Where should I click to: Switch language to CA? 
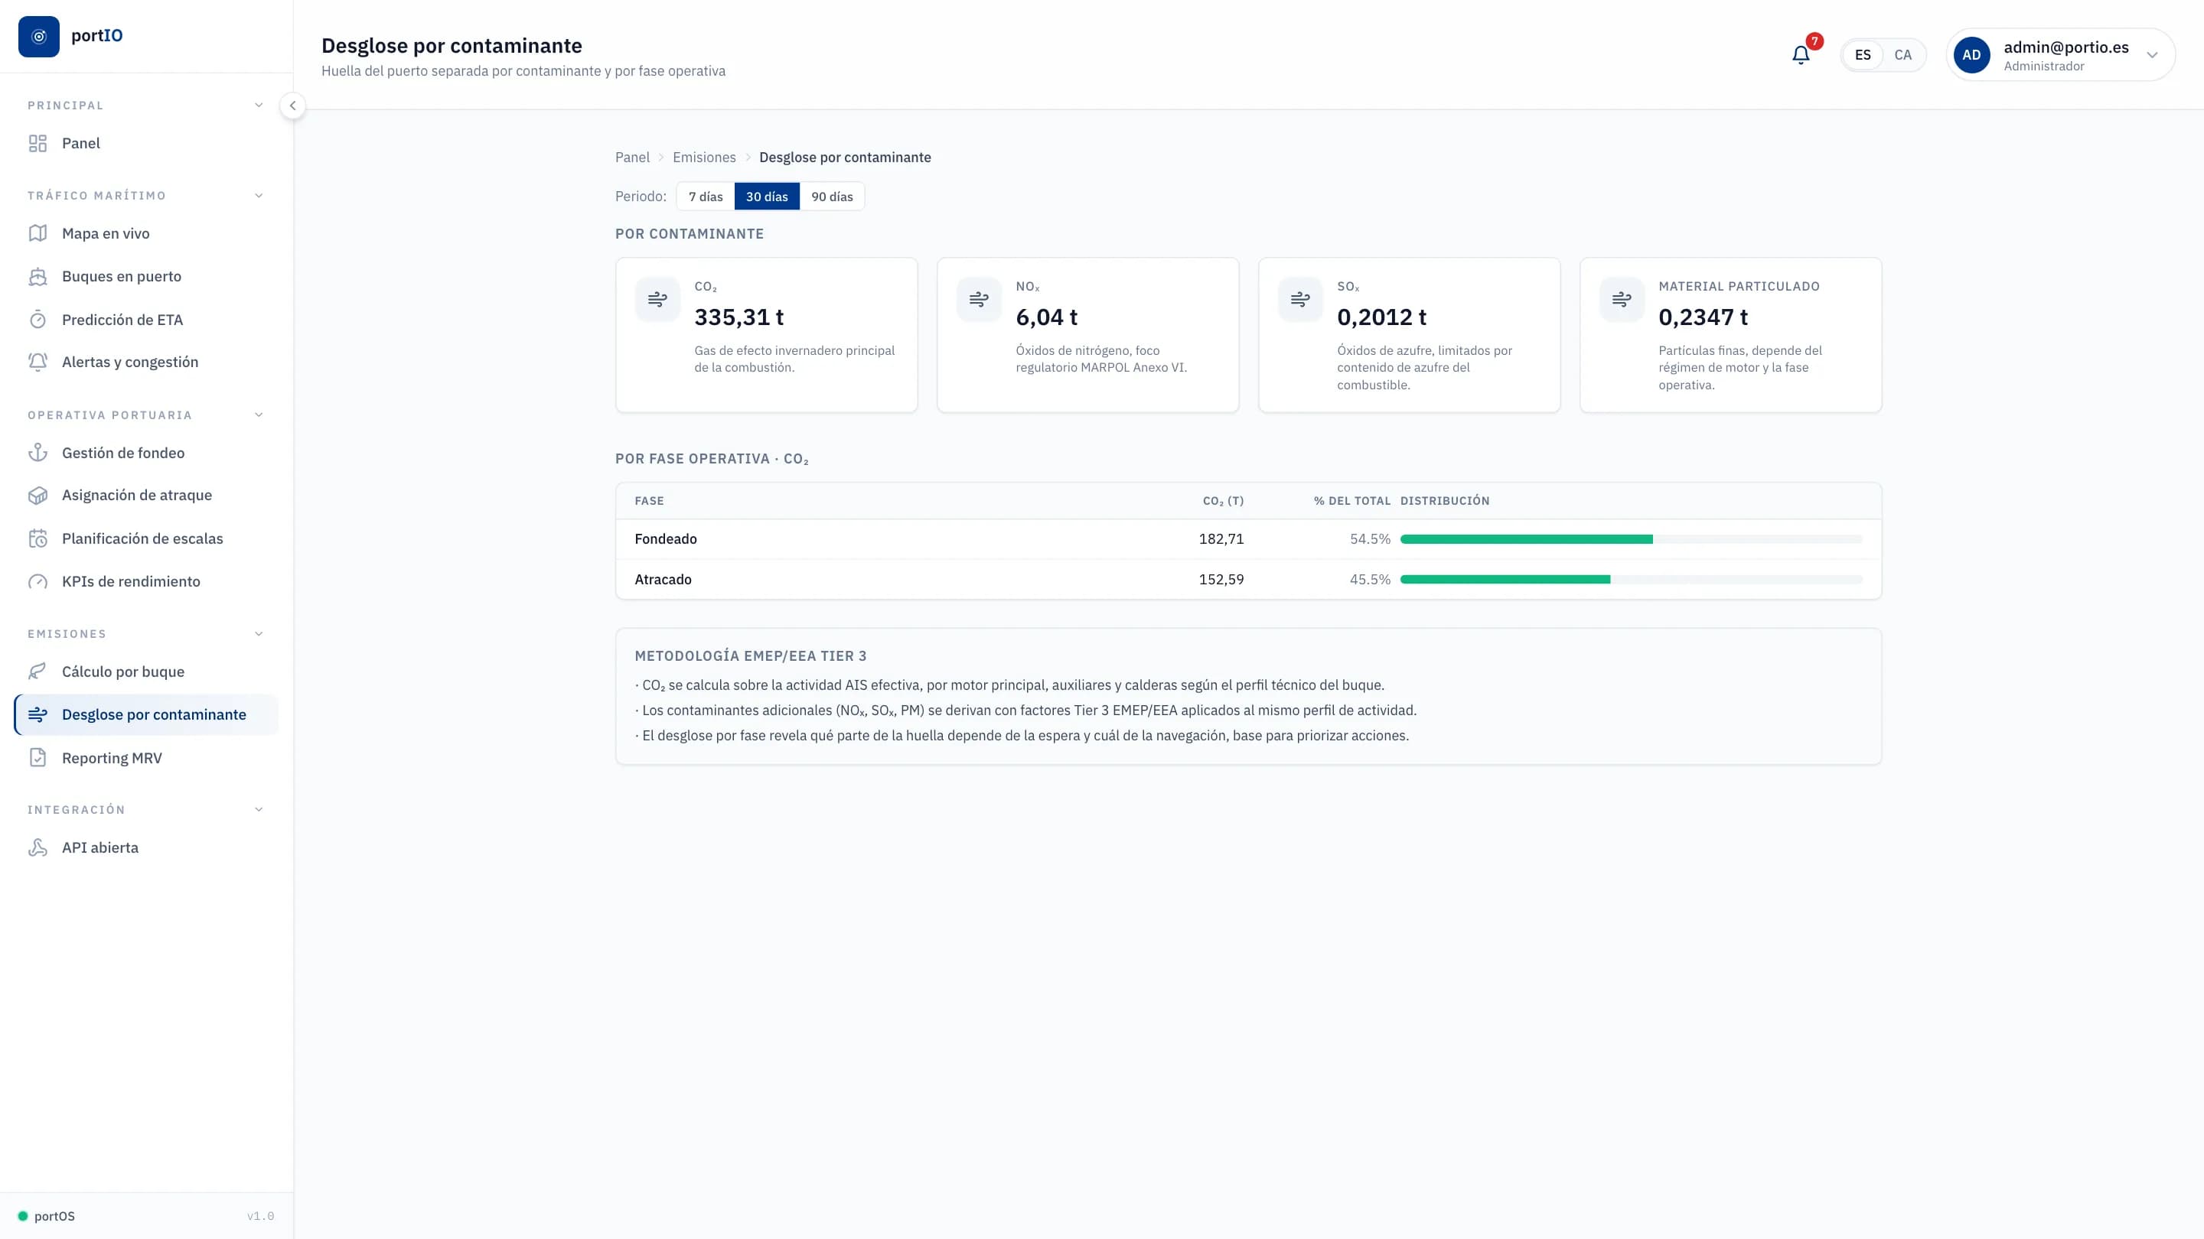coord(1902,55)
